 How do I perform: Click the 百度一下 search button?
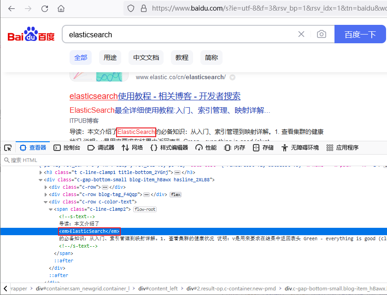[360, 34]
